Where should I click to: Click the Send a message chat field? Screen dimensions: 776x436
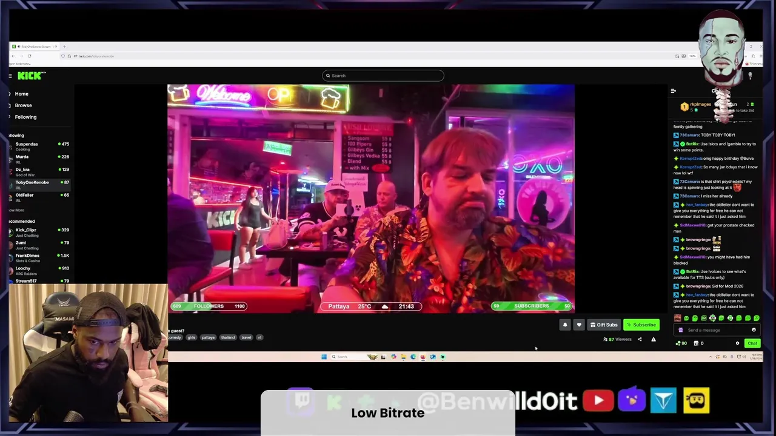(x=715, y=330)
